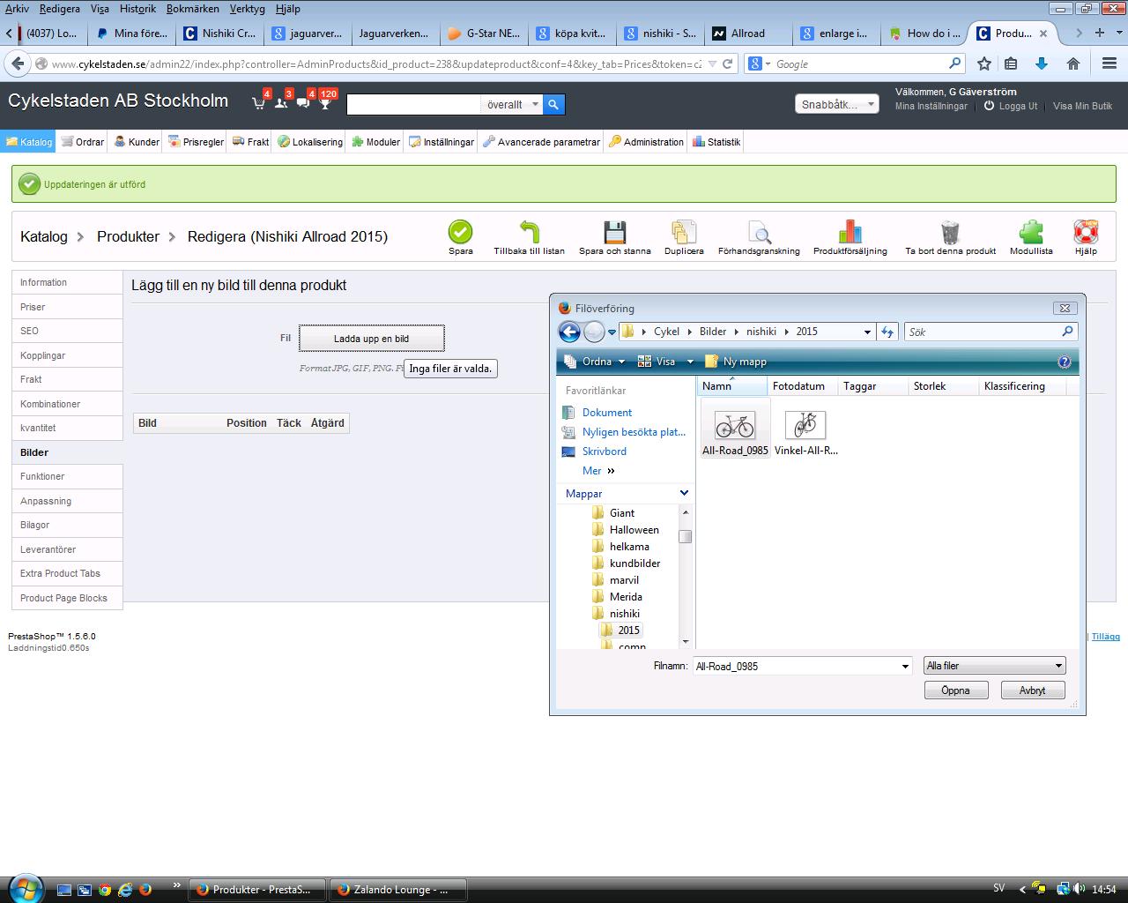Collapse the Mappar folder pane
The image size is (1128, 903).
[x=684, y=493]
